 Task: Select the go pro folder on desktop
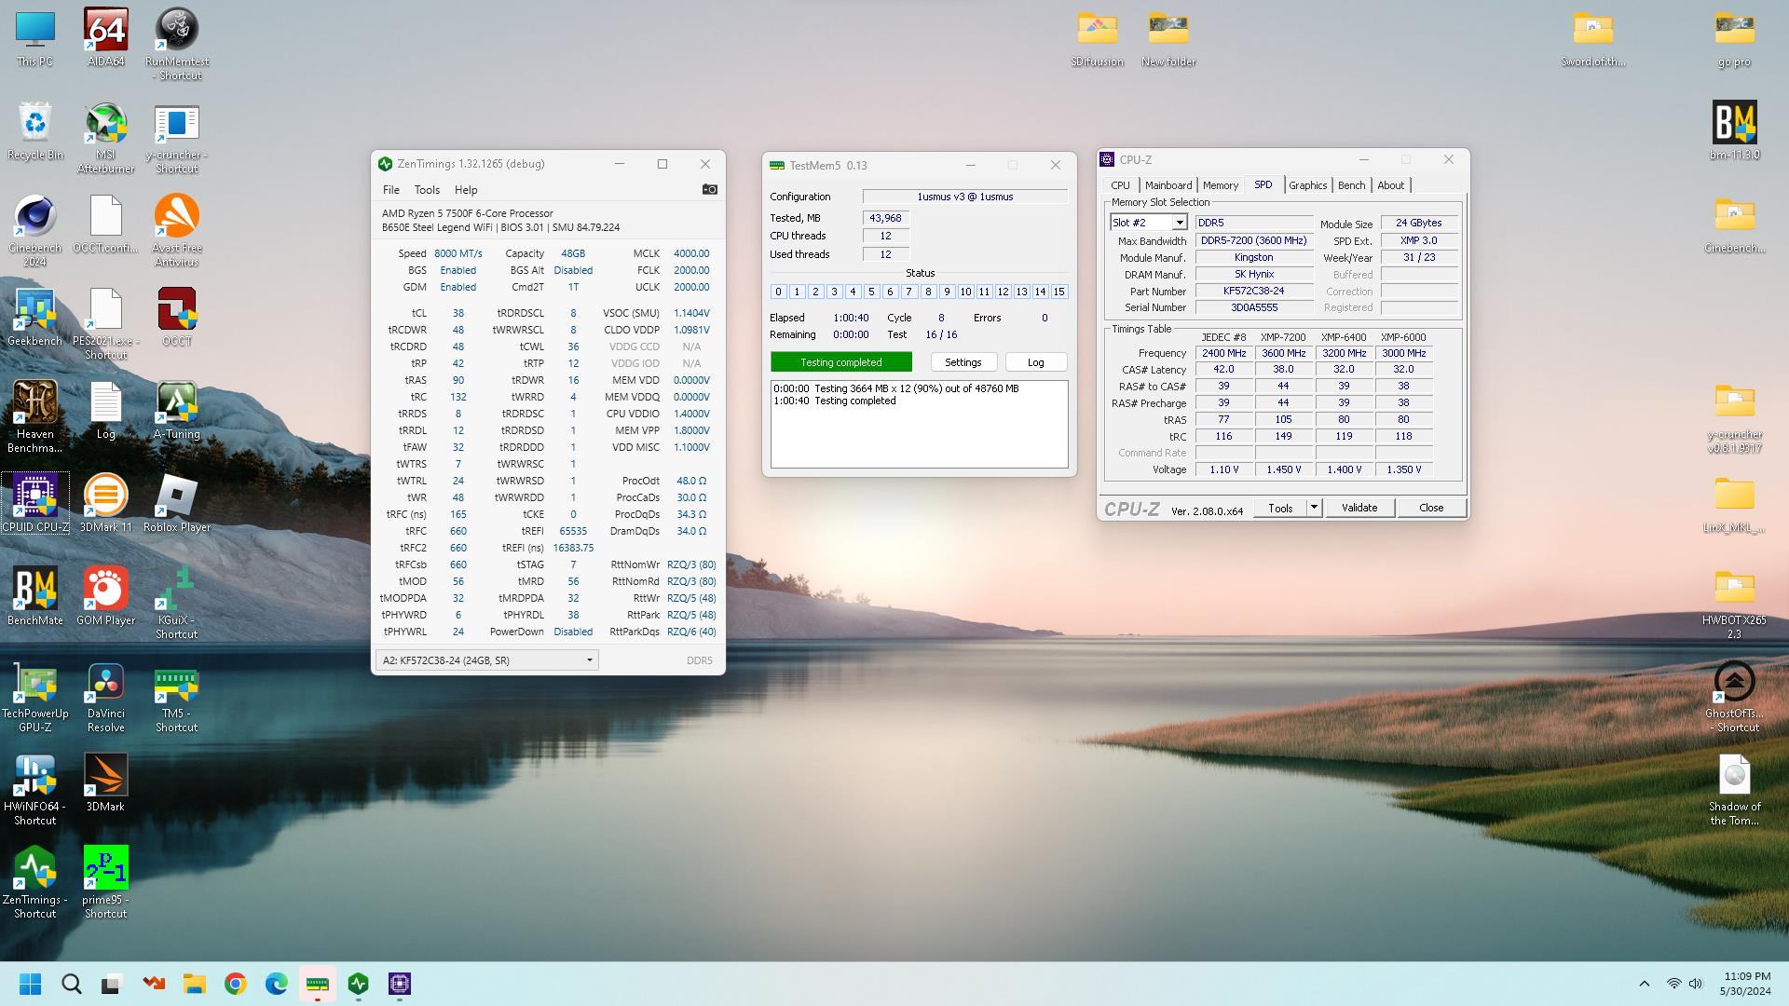click(1734, 37)
